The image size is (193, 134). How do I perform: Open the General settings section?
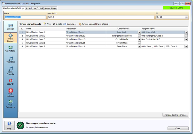pos(11,26)
